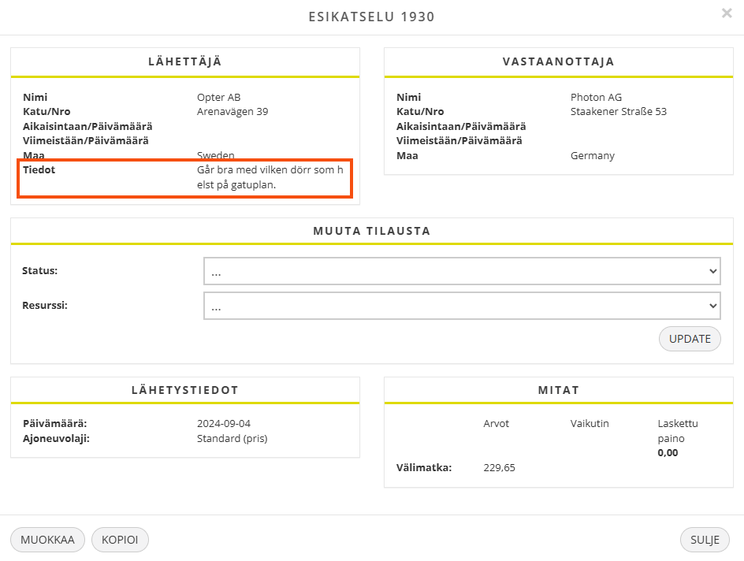Viewport: 744px width, 561px height.
Task: Click recipient name Photon AG
Action: 596,98
